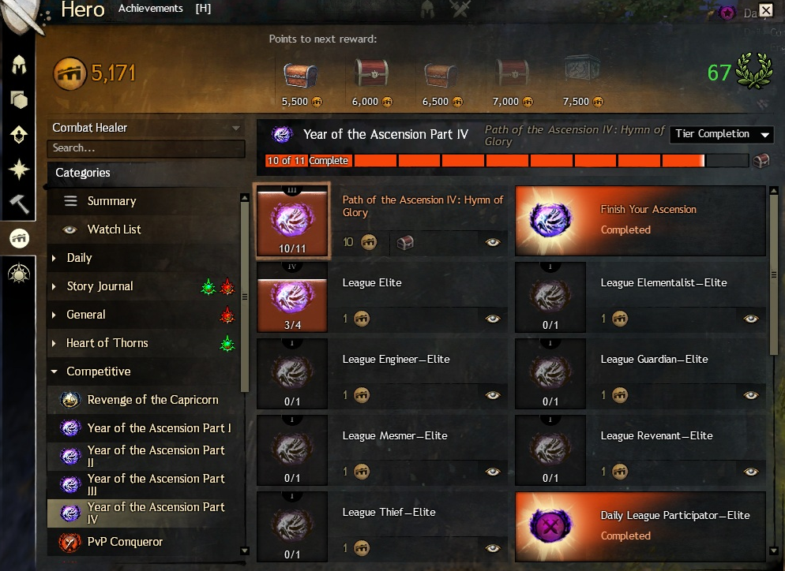Open the Training star icon in sidebar

click(x=19, y=169)
